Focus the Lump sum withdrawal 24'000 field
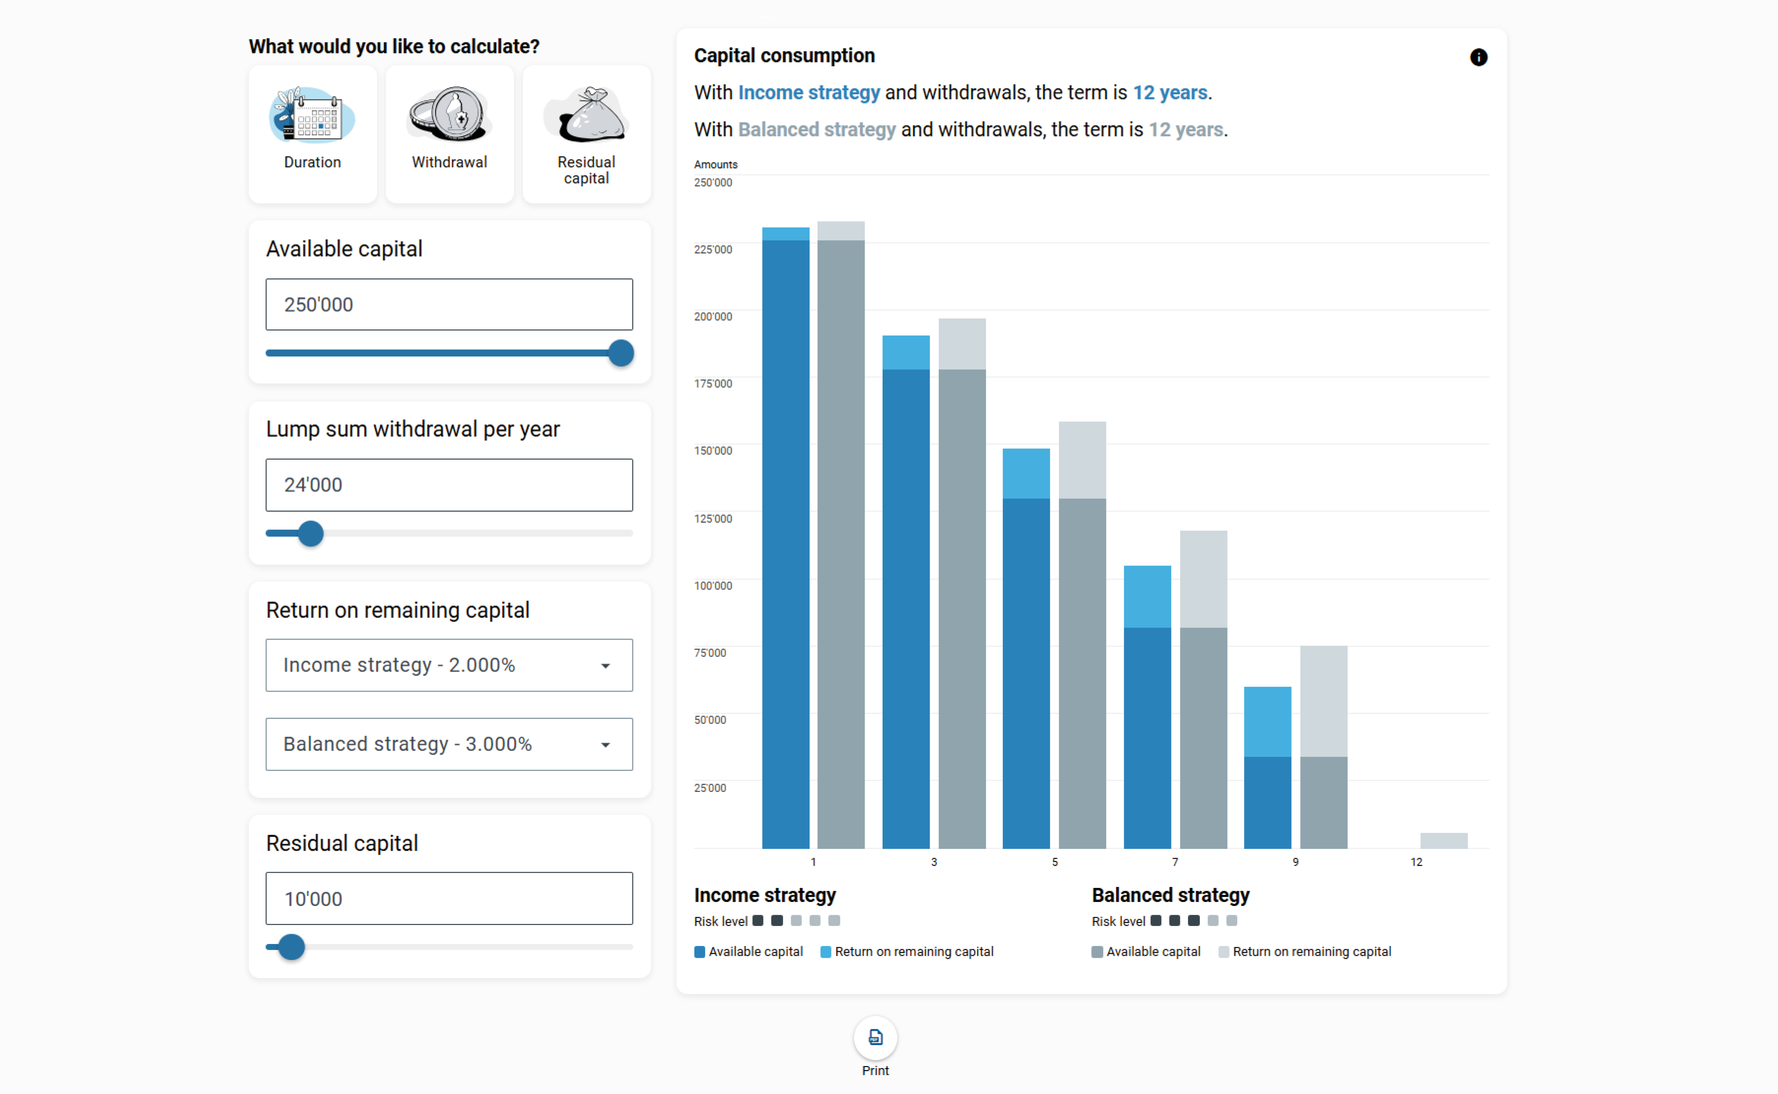Screen dimensions: 1778x1094 448,485
